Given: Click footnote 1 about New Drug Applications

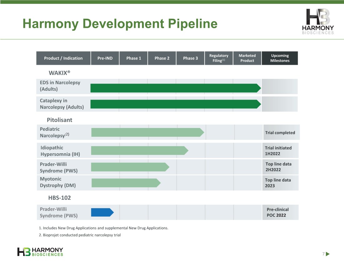Looking at the screenshot, I should (104, 228).
